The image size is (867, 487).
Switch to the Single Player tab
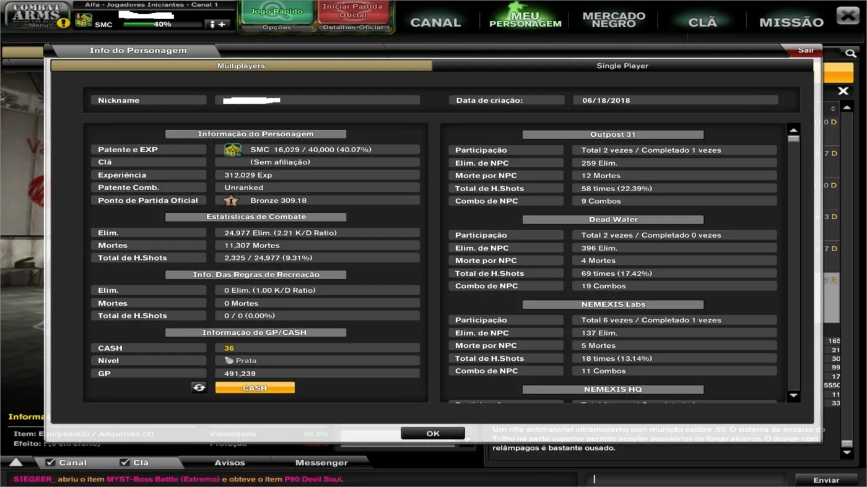(622, 66)
